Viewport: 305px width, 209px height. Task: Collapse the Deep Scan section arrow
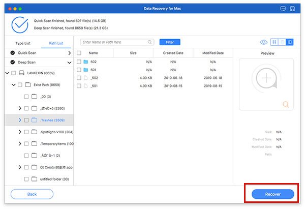point(69,63)
